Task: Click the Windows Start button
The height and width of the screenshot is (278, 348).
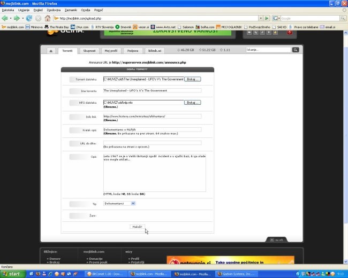Action: tap(12, 274)
